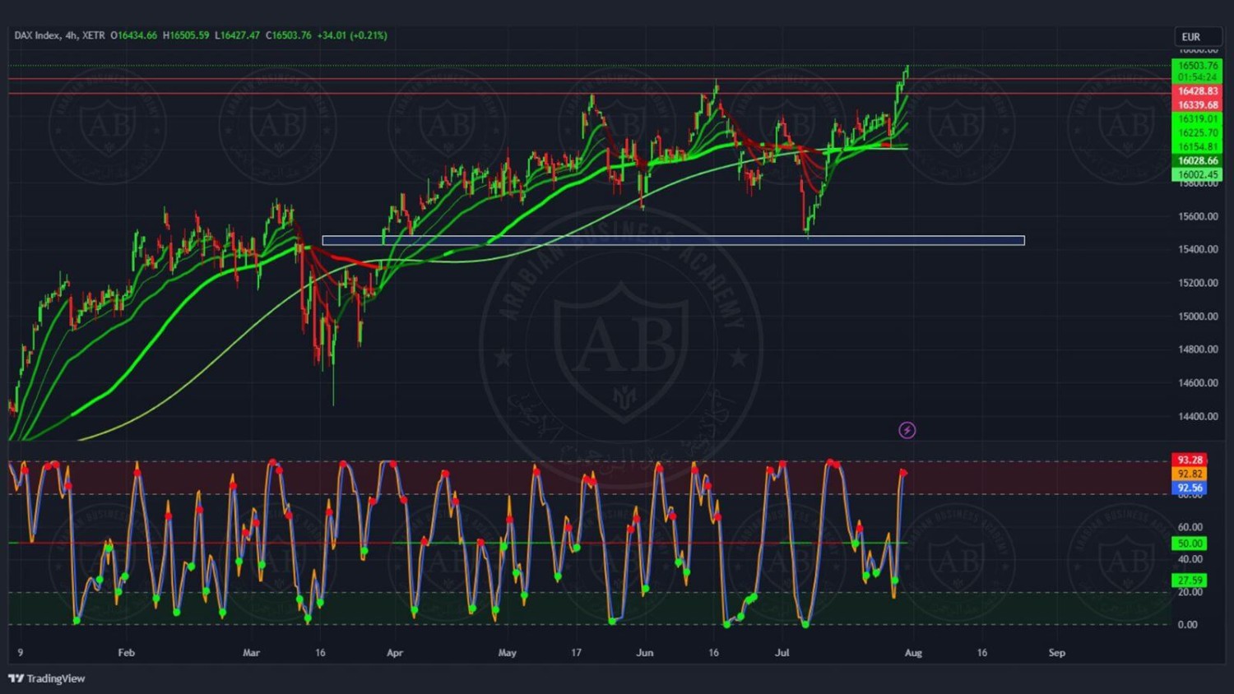Image resolution: width=1234 pixels, height=694 pixels.
Task: Click the 15200.00 price axis label
Action: click(x=1198, y=283)
